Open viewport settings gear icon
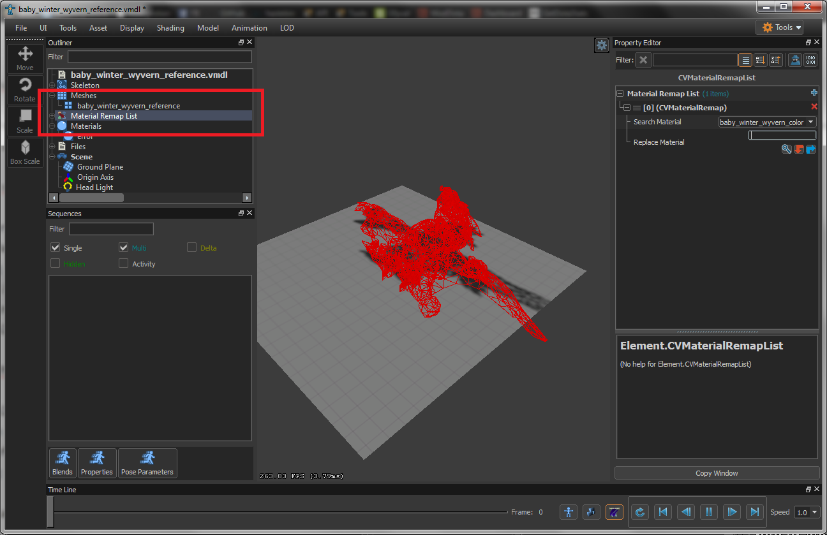This screenshot has height=535, width=827. click(601, 45)
